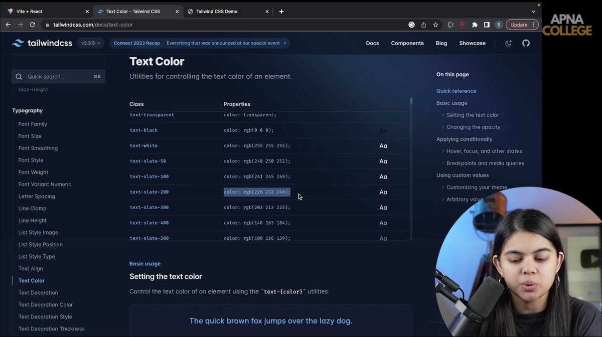The width and height of the screenshot is (602, 337).
Task: Click the Aa preview for text-slate-50
Action: tap(383, 161)
